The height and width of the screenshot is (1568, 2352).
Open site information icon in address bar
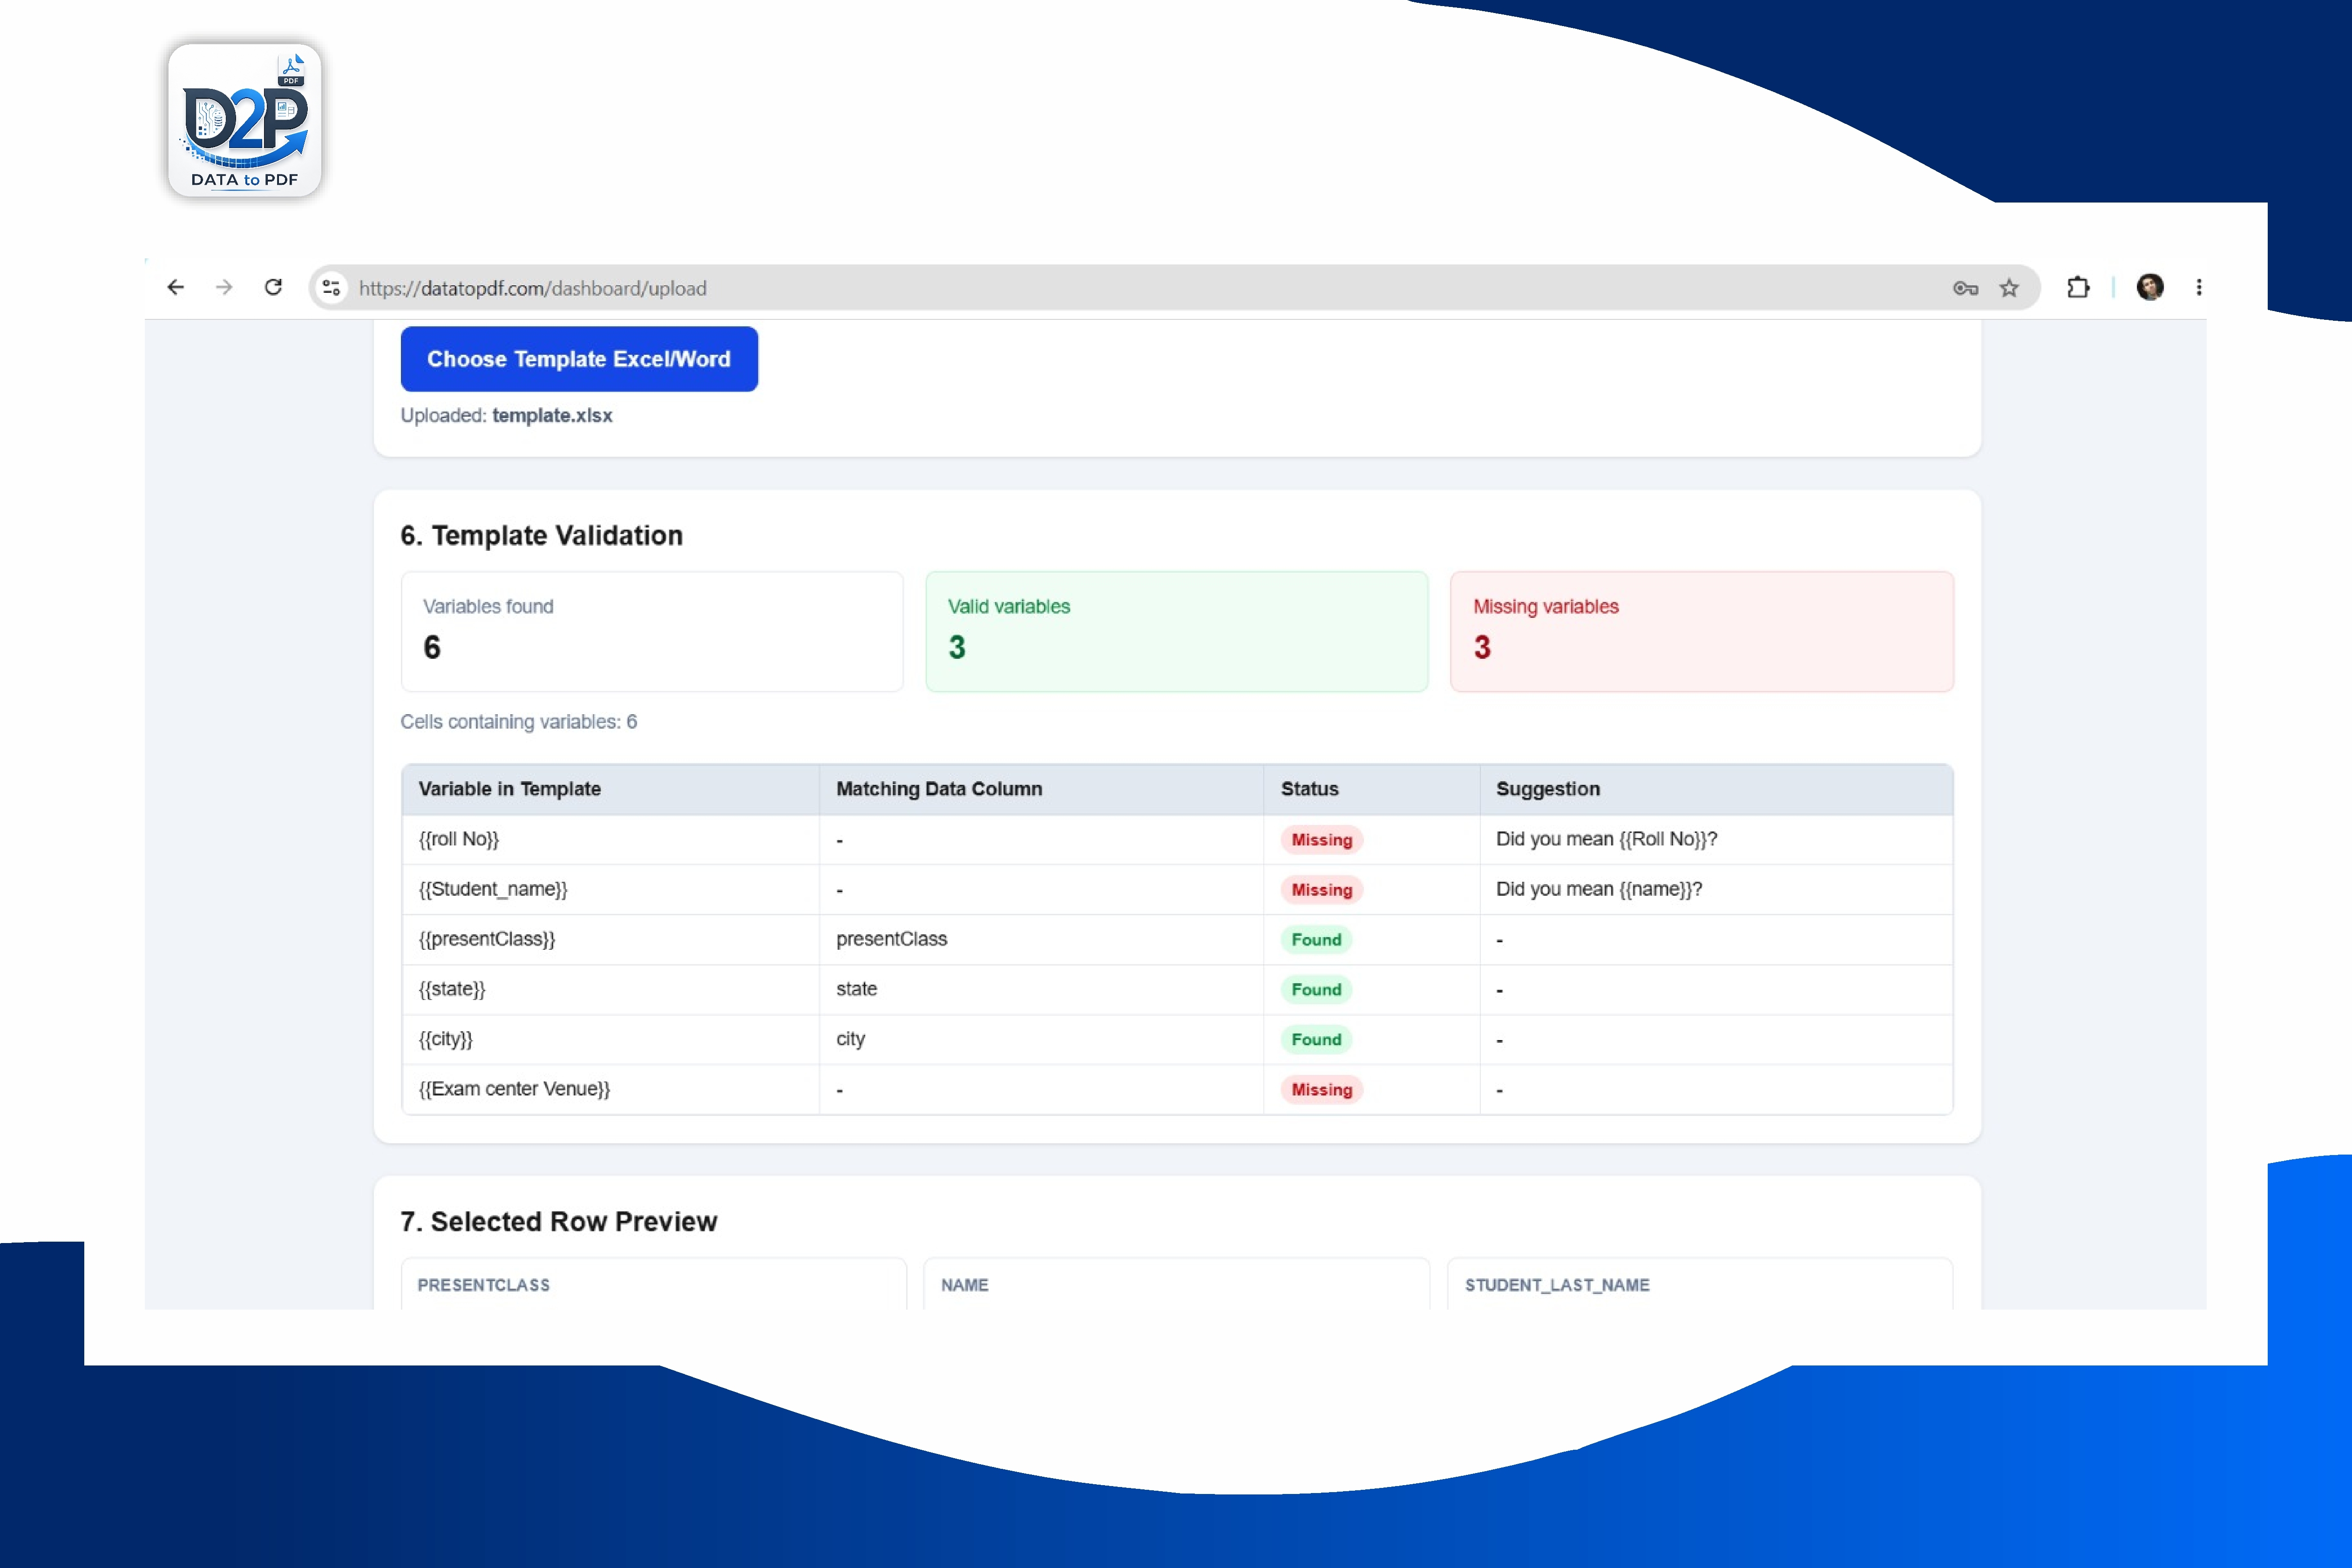coord(331,288)
